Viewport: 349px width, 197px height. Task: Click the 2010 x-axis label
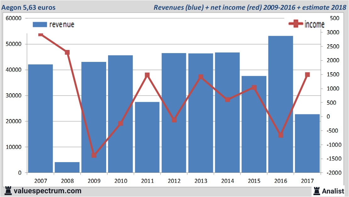(121, 181)
